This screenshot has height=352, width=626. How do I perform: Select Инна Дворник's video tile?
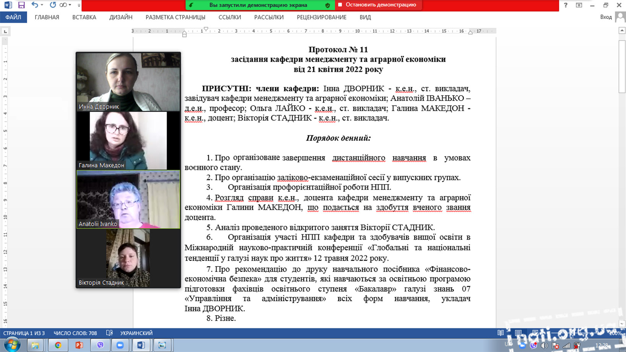pos(128,82)
